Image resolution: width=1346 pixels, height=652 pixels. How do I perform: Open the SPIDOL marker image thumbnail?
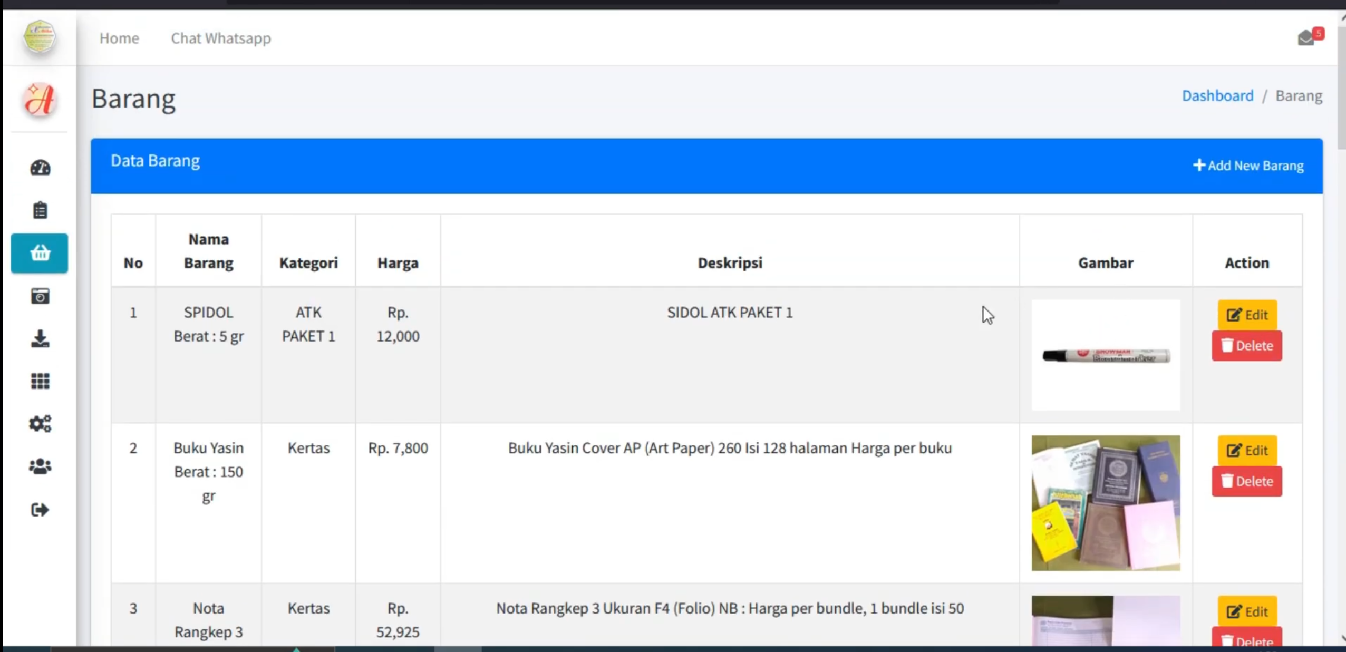pos(1106,355)
